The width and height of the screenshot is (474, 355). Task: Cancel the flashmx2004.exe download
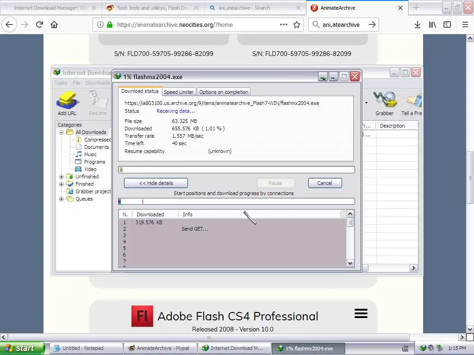[325, 183]
